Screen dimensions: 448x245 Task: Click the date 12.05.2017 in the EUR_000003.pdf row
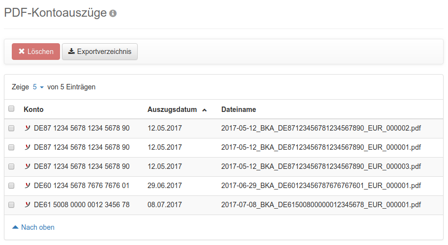(165, 166)
